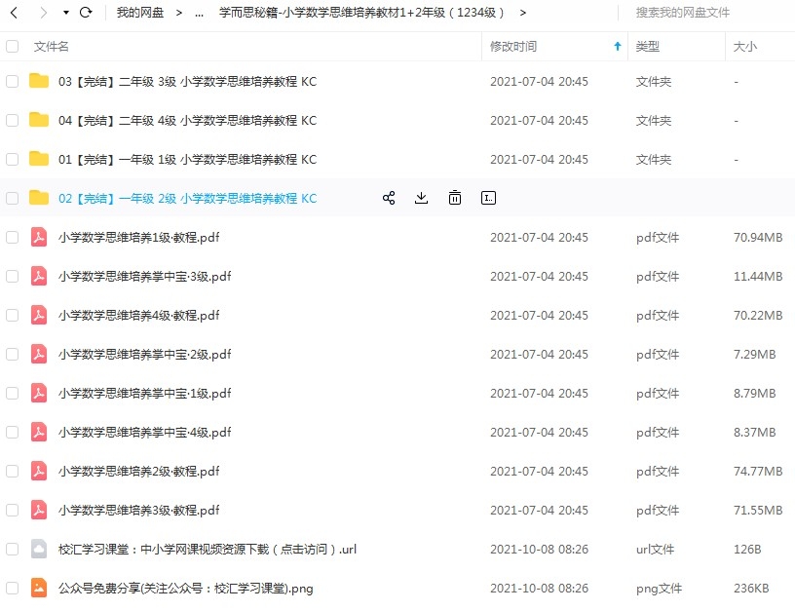Sort by 文件名 column header
The height and width of the screenshot is (611, 795).
coord(52,47)
